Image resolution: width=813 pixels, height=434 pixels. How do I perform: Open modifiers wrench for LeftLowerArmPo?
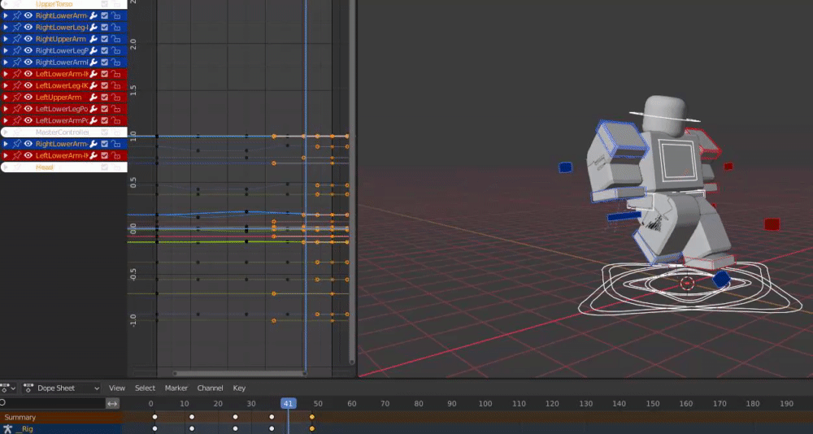93,120
